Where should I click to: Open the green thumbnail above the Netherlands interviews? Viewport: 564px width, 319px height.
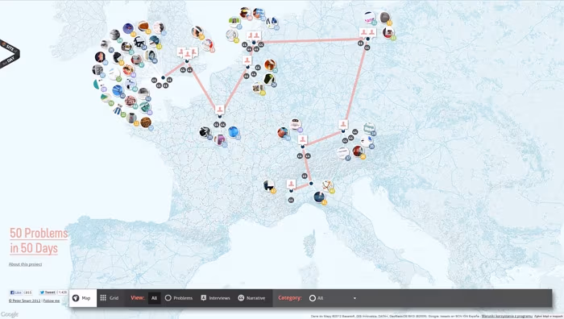[x=234, y=21]
